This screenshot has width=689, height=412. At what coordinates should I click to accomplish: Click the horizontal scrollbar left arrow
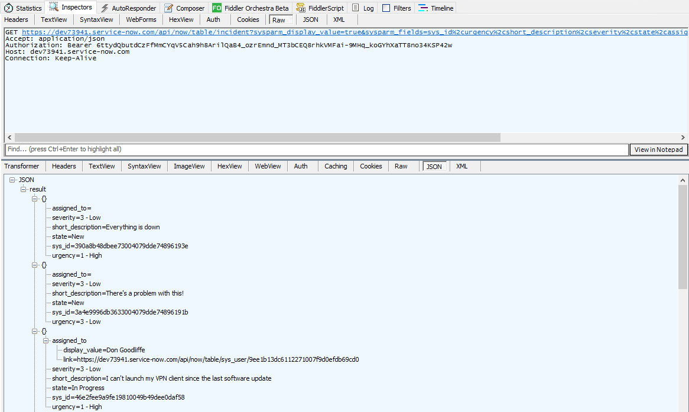point(9,138)
